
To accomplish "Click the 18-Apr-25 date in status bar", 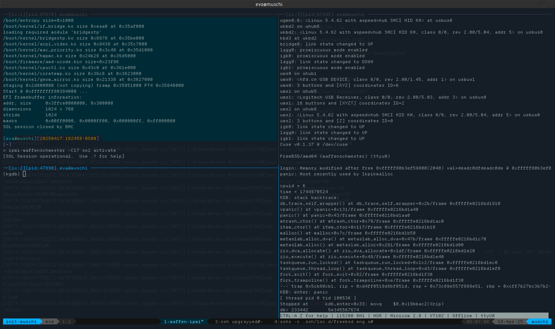I will click(510, 322).
